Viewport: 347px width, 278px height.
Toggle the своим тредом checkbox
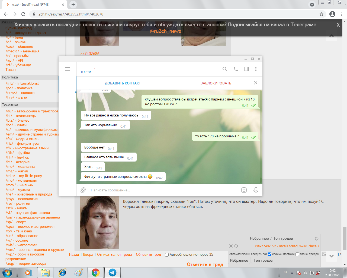pyautogui.click(x=297, y=254)
